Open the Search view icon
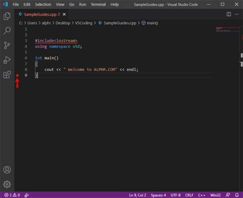243x198 pixels. (7, 31)
